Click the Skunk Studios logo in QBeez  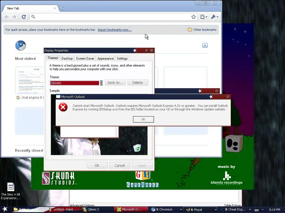tap(59, 178)
